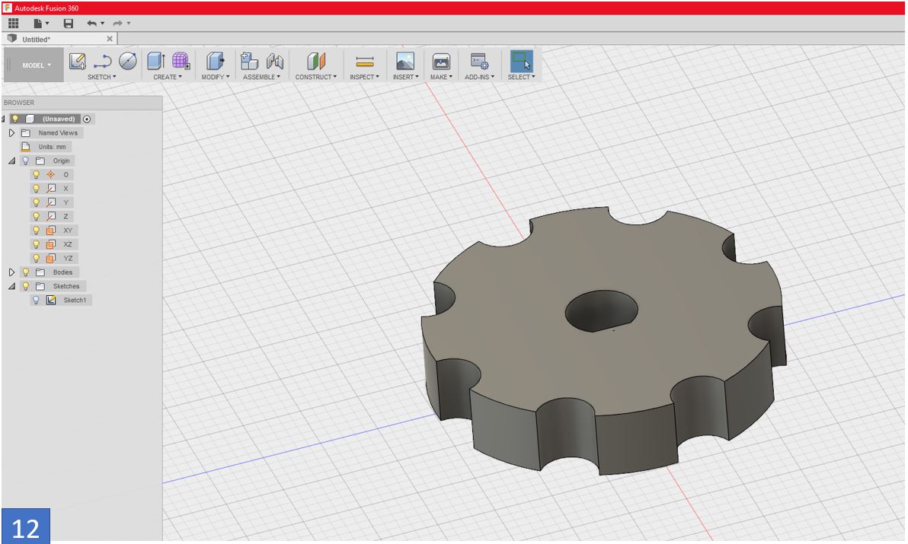
Task: Open the INSPECT menu
Action: click(364, 77)
